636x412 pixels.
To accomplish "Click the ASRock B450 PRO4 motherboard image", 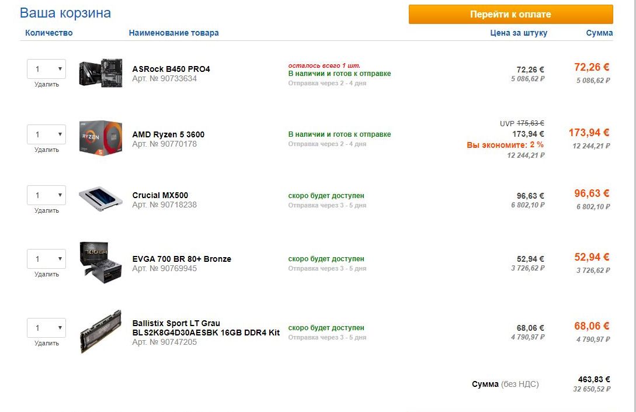I will pos(100,73).
